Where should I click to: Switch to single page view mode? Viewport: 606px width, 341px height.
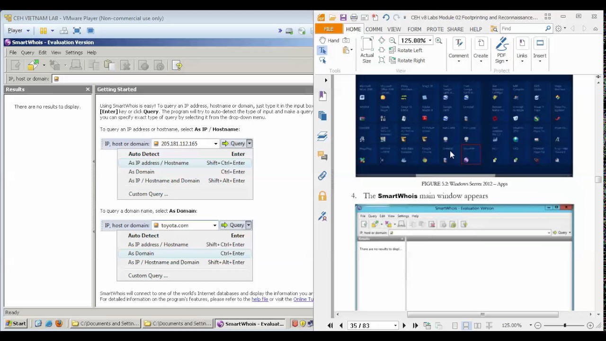[x=454, y=326]
